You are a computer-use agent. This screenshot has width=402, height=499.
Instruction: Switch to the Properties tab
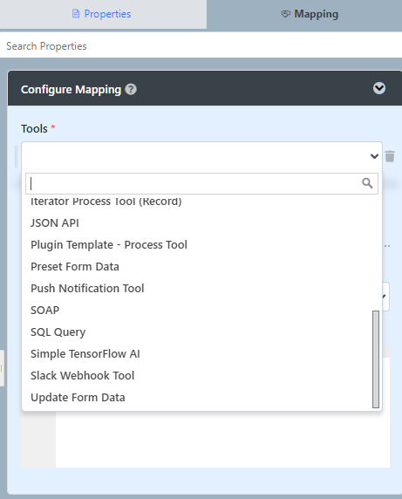point(103,14)
